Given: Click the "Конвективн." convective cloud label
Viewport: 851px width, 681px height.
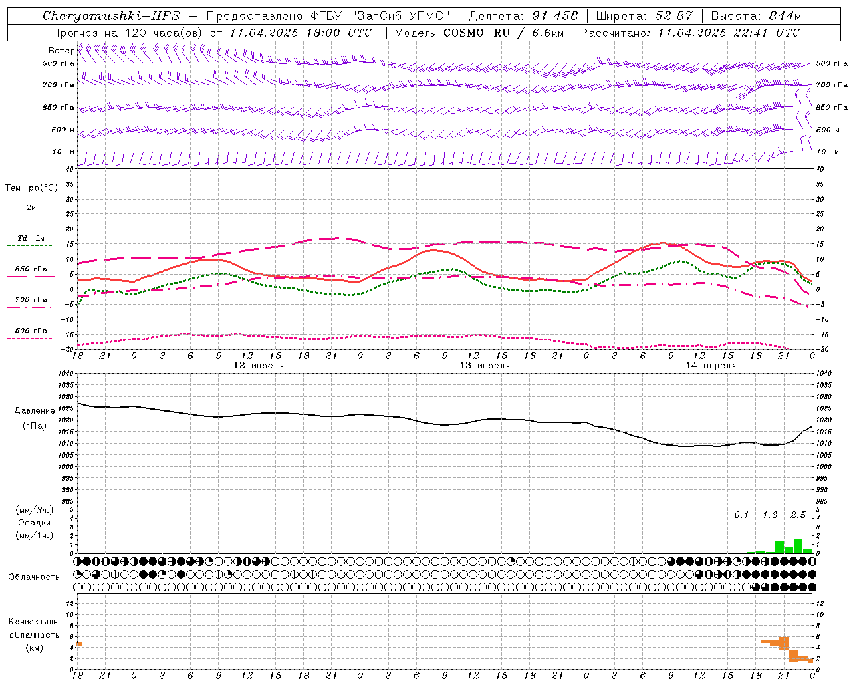Looking at the screenshot, I should 34,622.
